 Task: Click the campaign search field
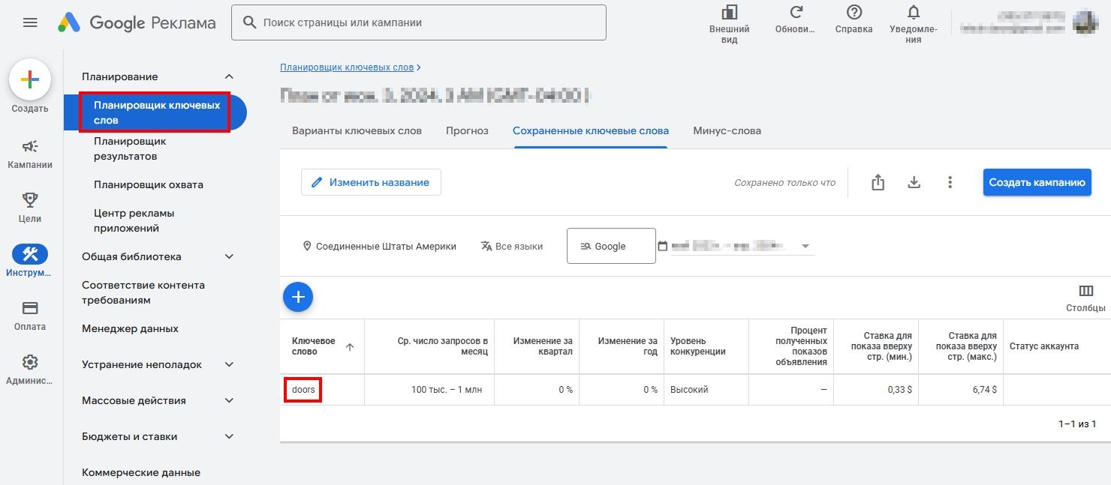419,22
